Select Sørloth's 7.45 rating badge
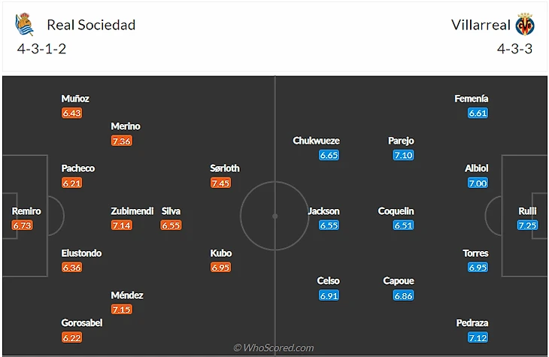 pyautogui.click(x=220, y=183)
